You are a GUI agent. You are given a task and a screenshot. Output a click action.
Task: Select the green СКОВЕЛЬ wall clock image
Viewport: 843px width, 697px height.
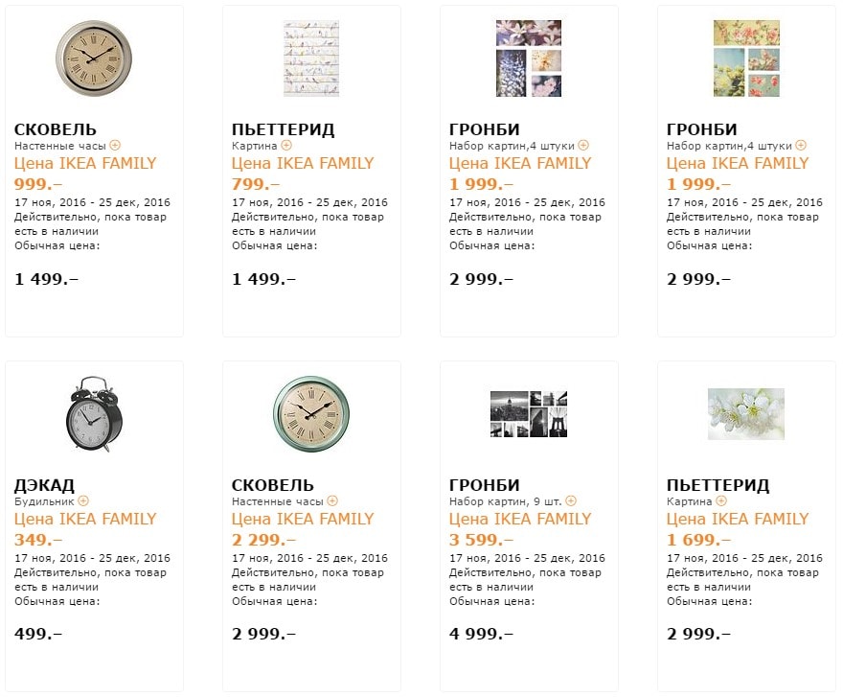[310, 412]
